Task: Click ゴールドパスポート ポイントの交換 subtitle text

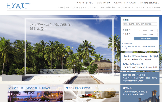Action: 137,60
